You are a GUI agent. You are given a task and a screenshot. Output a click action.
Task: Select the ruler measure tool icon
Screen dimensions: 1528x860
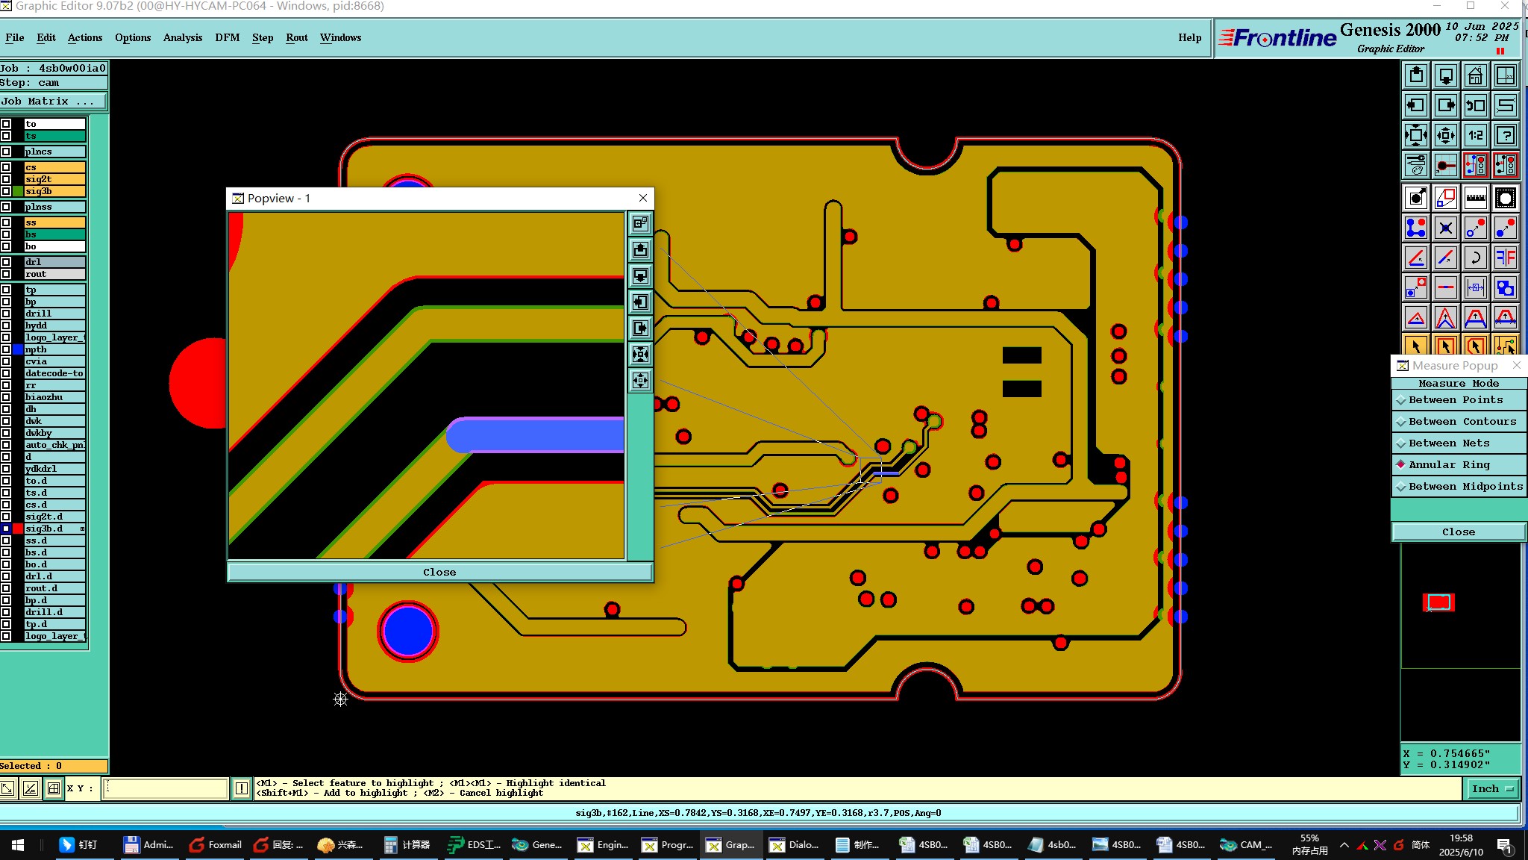click(1475, 199)
